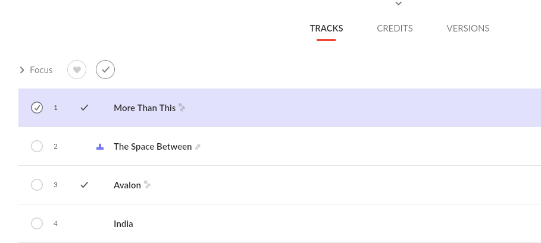Select the circle checkbox for track 3
Image resolution: width=541 pixels, height=243 pixels.
point(37,185)
